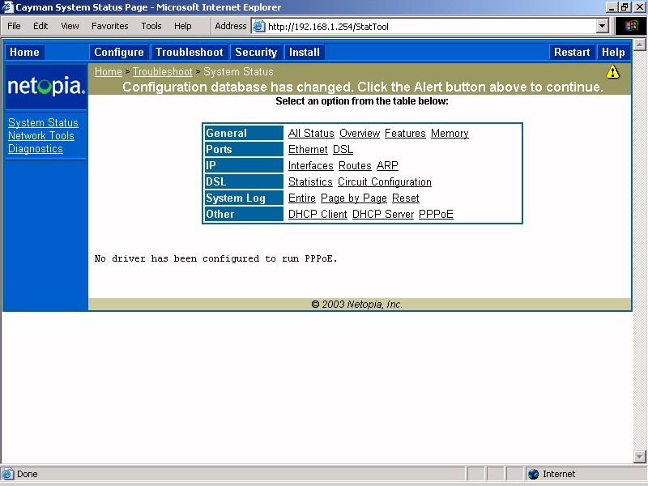Open the IP Routes link
The image size is (648, 486).
[355, 166]
